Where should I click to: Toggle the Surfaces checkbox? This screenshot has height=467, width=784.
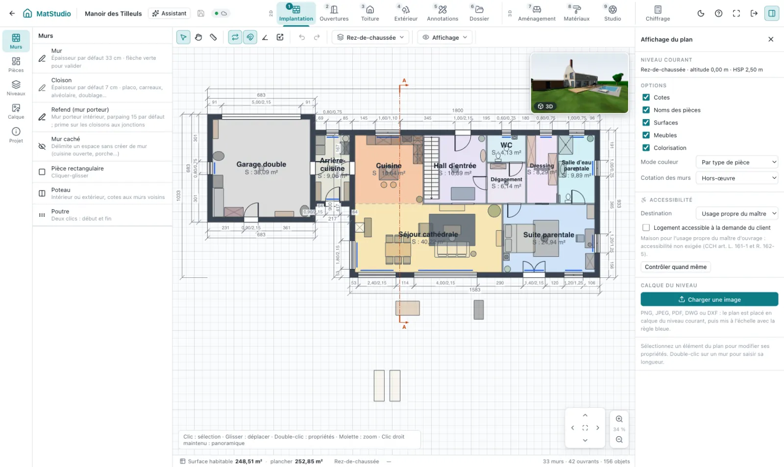click(646, 123)
